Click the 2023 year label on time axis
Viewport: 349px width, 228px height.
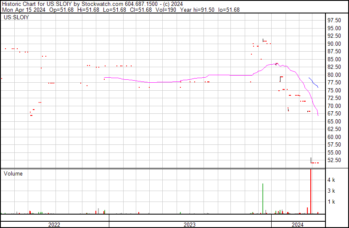[190, 225]
